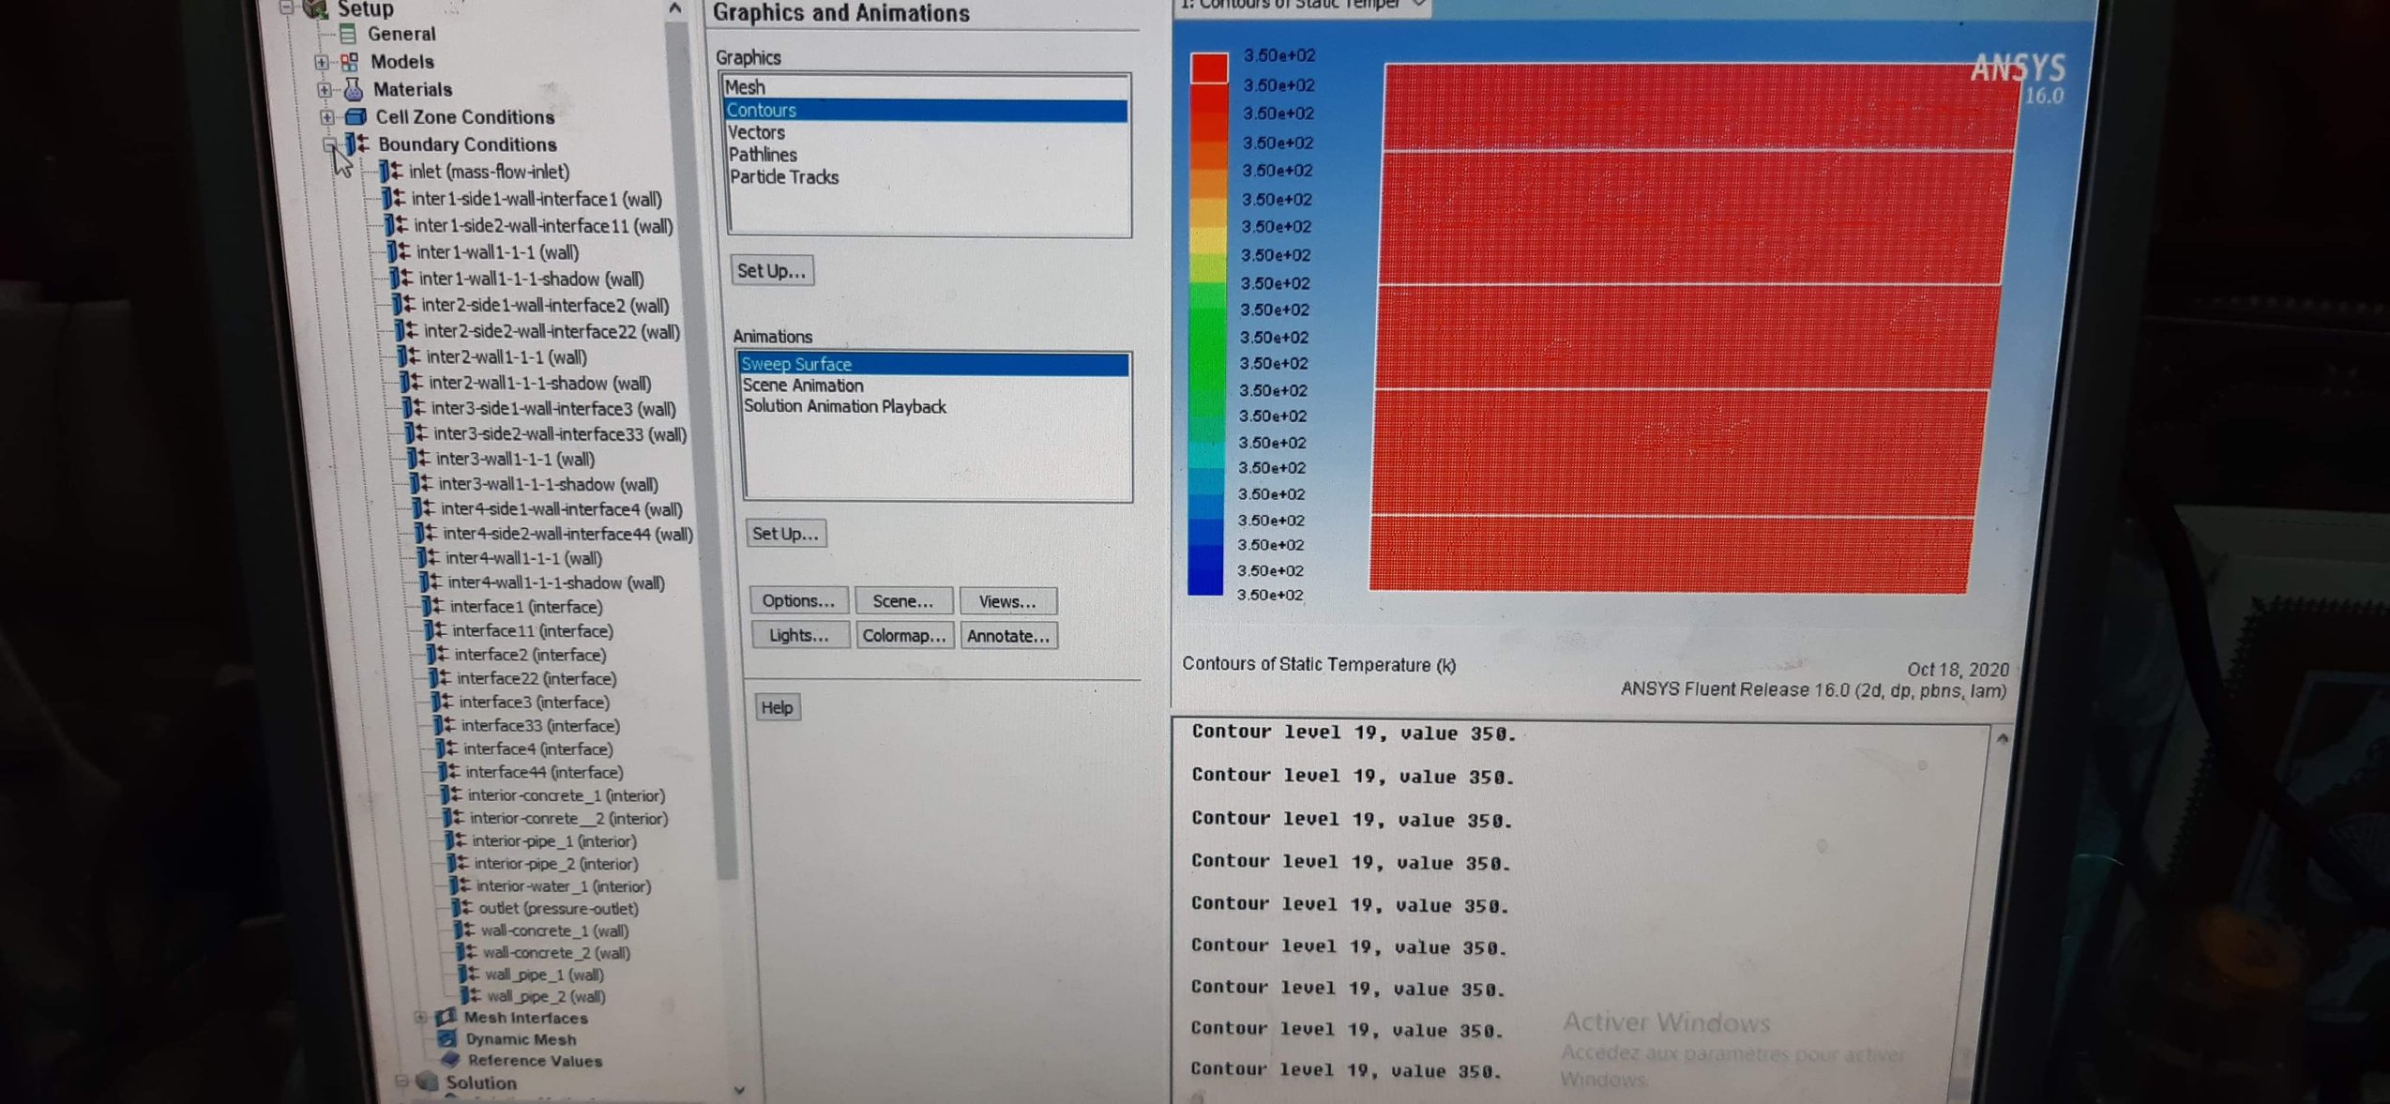Collapse the Setup tree root

tap(286, 8)
